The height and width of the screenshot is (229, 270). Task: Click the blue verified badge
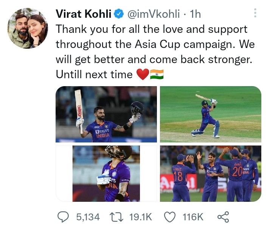point(118,15)
